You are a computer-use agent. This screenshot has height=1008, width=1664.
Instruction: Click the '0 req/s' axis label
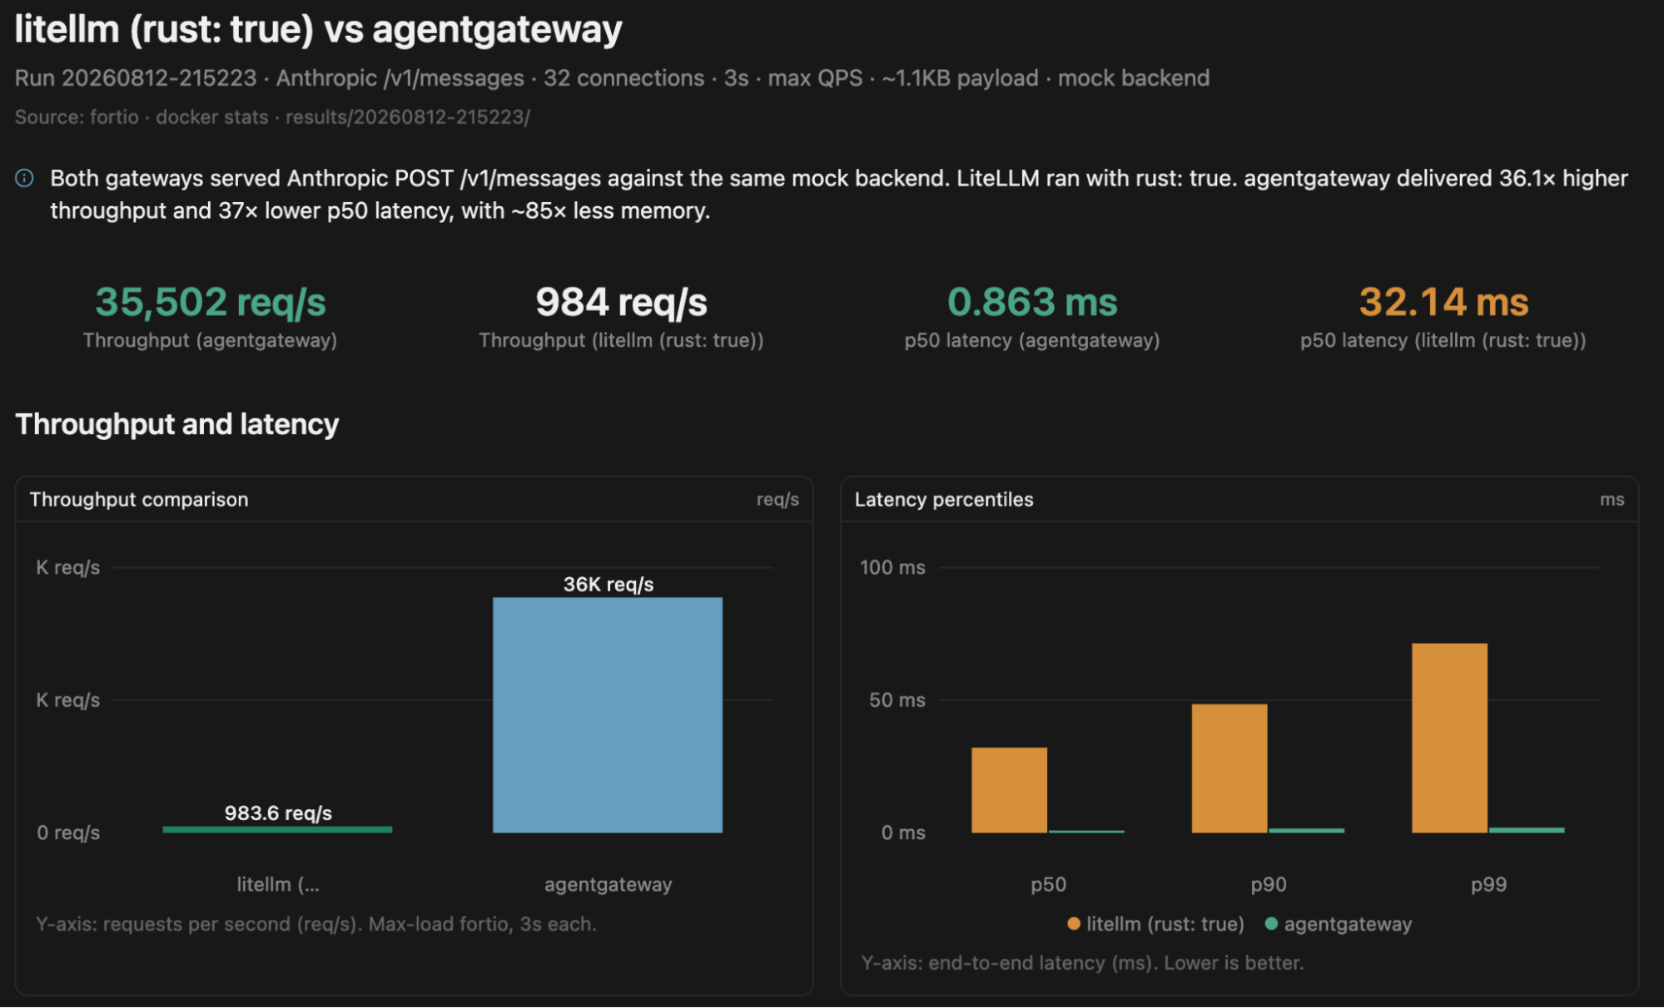pos(68,833)
